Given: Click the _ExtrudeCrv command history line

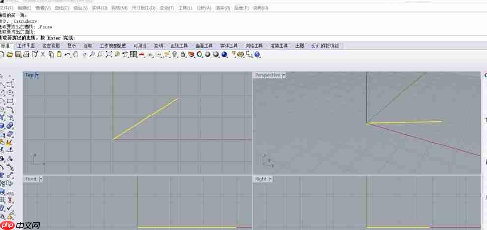Looking at the screenshot, I should tap(19, 21).
